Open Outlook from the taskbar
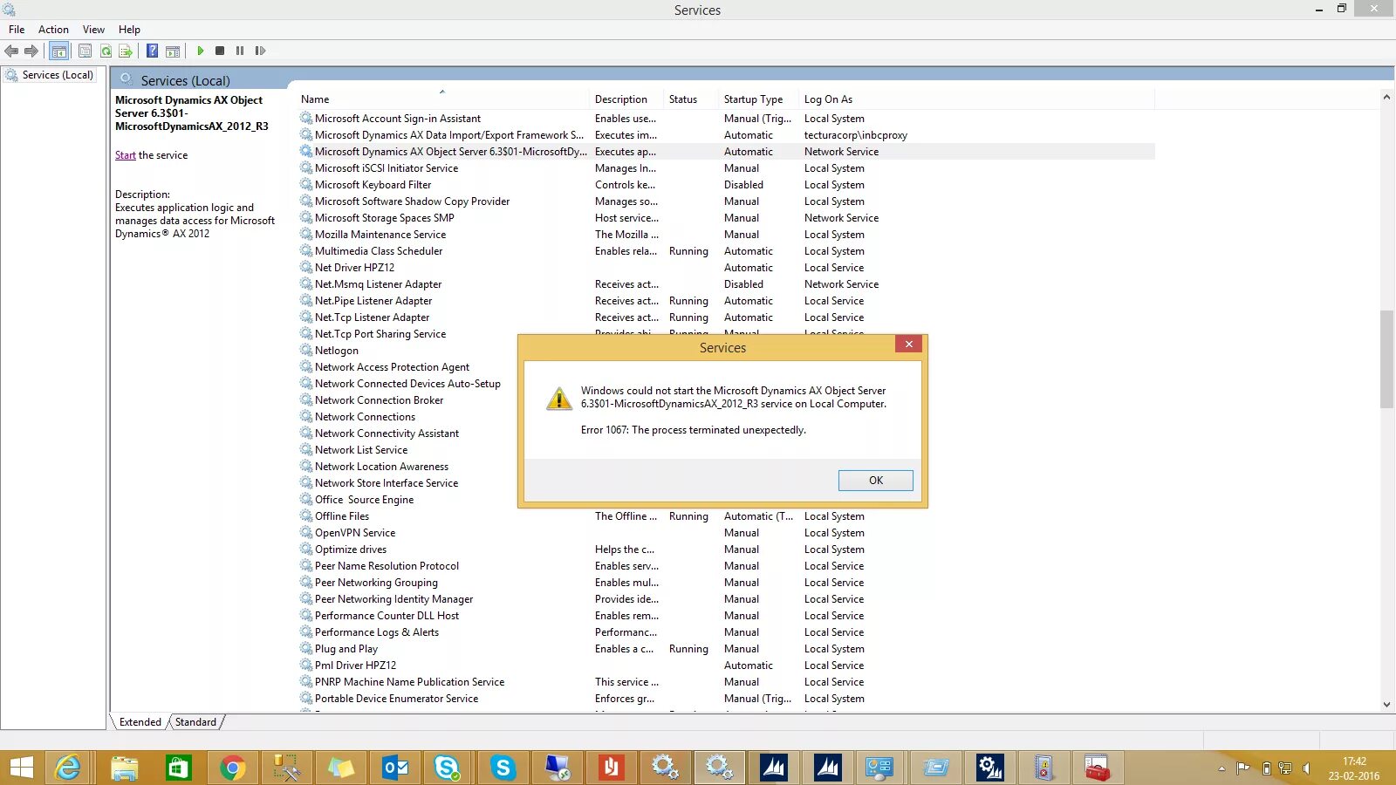Screen dimensions: 1396x785 [x=394, y=768]
